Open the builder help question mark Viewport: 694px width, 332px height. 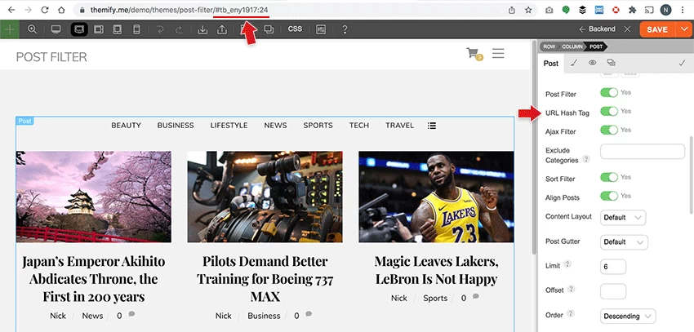(x=345, y=29)
